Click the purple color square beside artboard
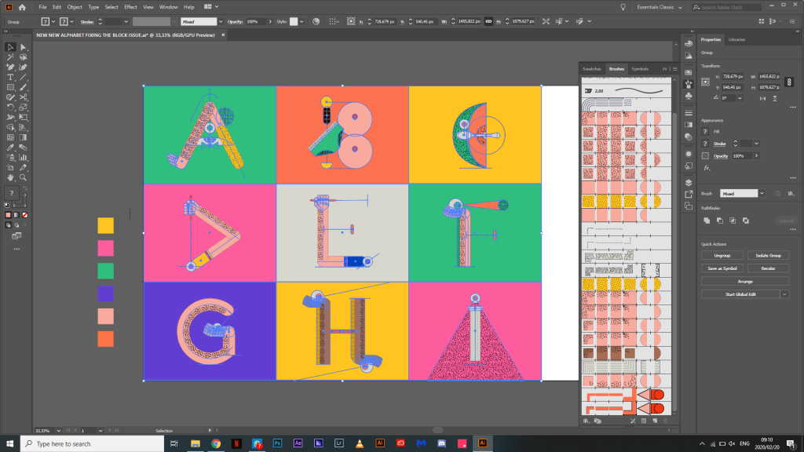This screenshot has height=452, width=804. click(x=105, y=293)
